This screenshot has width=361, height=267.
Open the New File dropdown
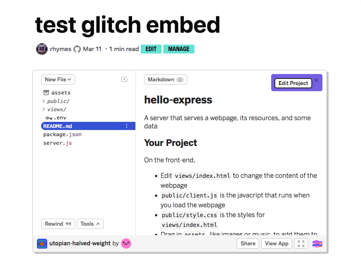pyautogui.click(x=57, y=79)
